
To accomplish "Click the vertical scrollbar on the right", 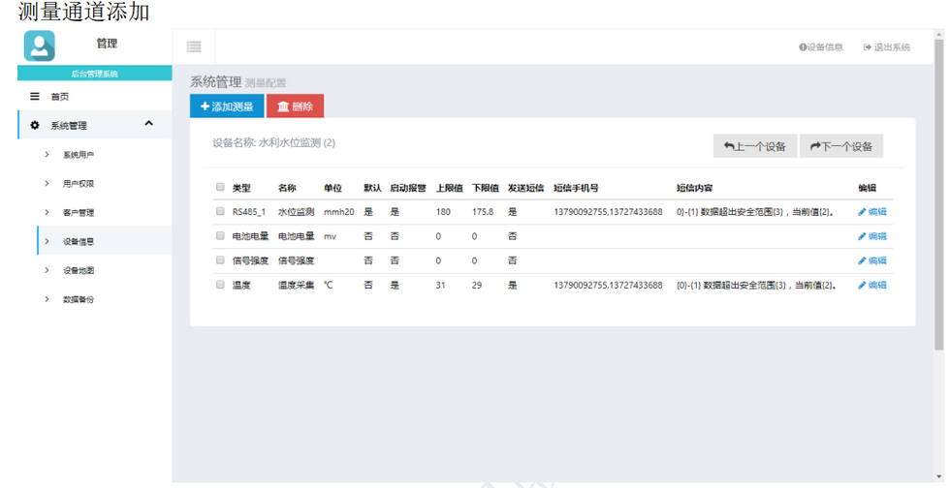I will 938,194.
